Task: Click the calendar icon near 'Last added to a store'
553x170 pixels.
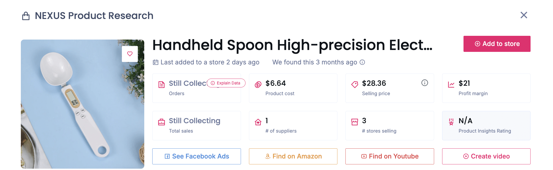Action: pos(155,62)
